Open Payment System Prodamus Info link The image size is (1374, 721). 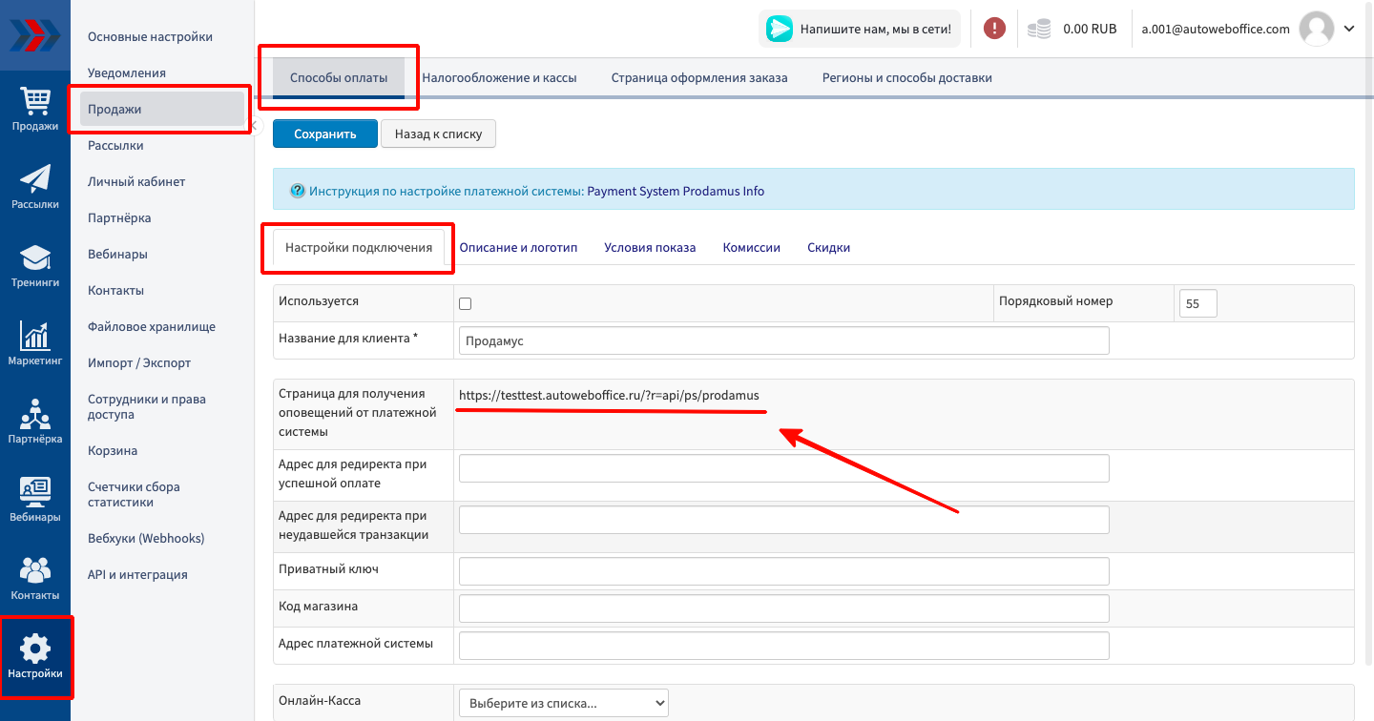[676, 191]
